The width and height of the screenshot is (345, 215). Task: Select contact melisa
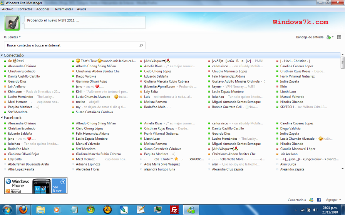pyautogui.click(x=80, y=102)
